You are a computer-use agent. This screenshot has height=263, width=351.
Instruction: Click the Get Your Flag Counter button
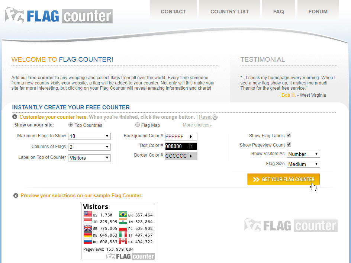tap(283, 179)
